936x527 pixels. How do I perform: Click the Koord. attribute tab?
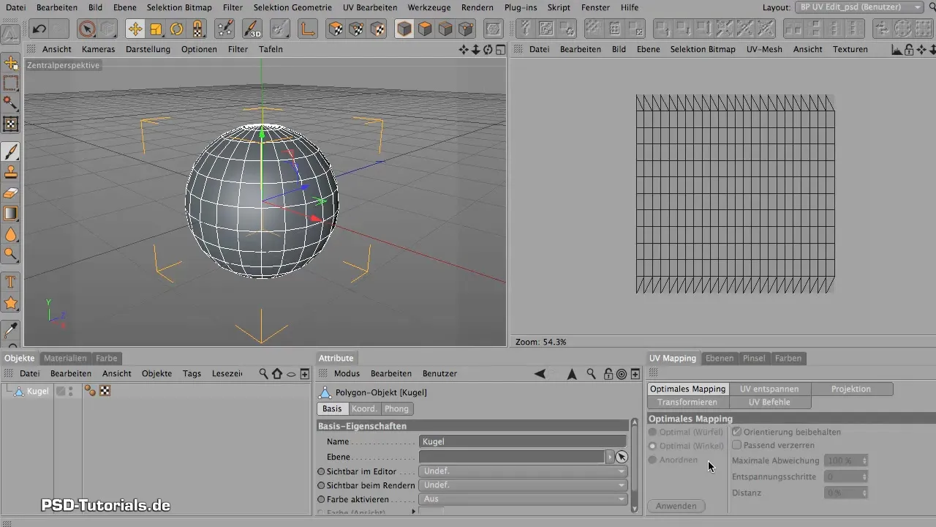(x=364, y=408)
